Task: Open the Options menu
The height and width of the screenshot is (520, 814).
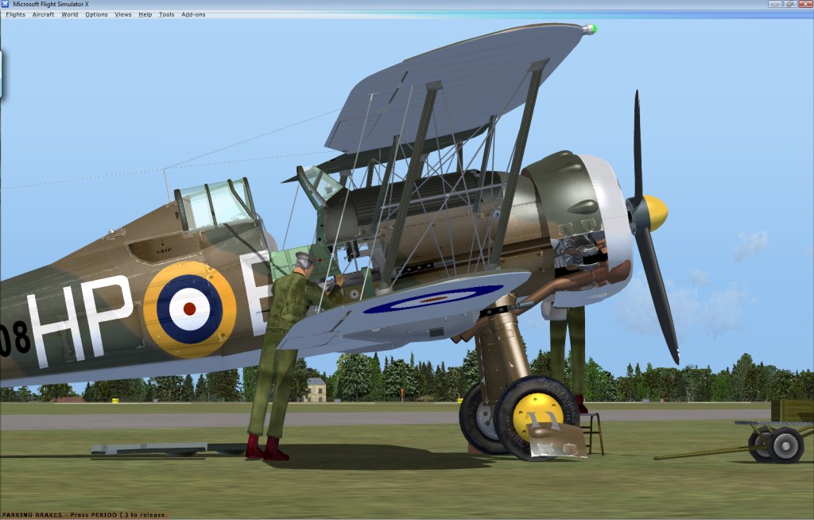Action: (x=96, y=14)
